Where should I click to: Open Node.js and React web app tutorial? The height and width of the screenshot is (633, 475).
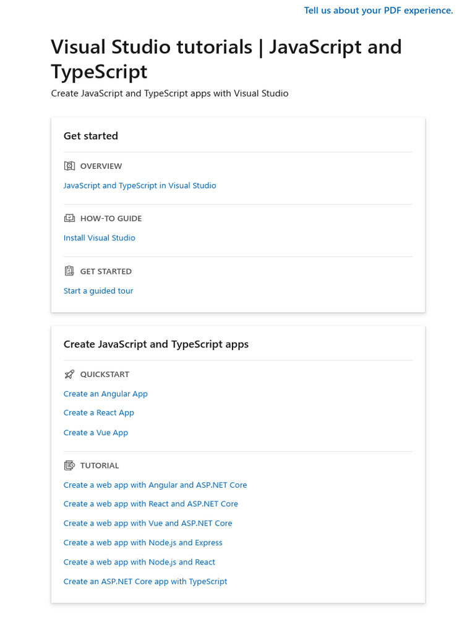tap(140, 562)
